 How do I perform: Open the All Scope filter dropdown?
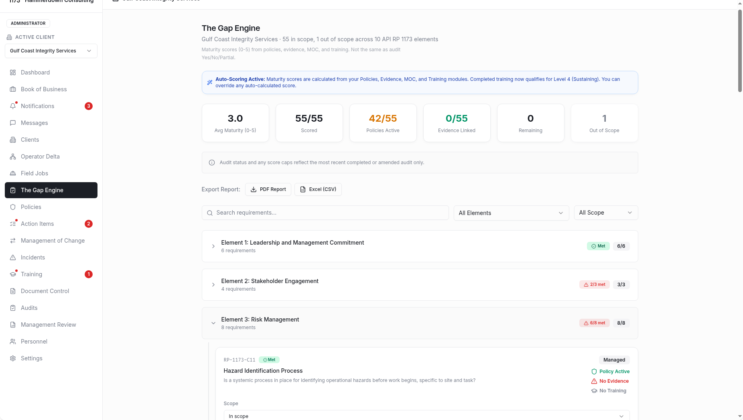pyautogui.click(x=606, y=213)
